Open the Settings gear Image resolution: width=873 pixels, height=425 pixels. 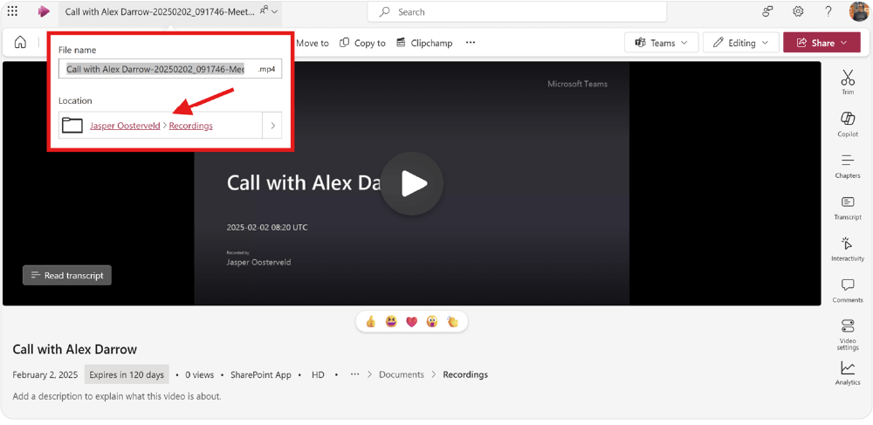pyautogui.click(x=798, y=11)
